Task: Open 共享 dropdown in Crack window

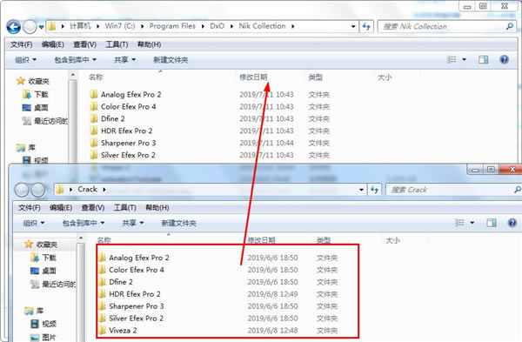Action: (x=133, y=223)
